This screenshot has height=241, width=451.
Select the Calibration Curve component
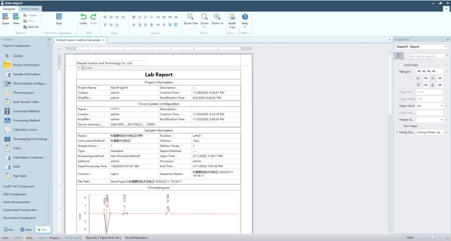tap(24, 129)
